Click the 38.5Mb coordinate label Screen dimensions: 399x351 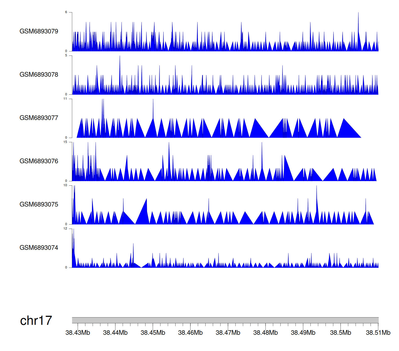[340, 333]
